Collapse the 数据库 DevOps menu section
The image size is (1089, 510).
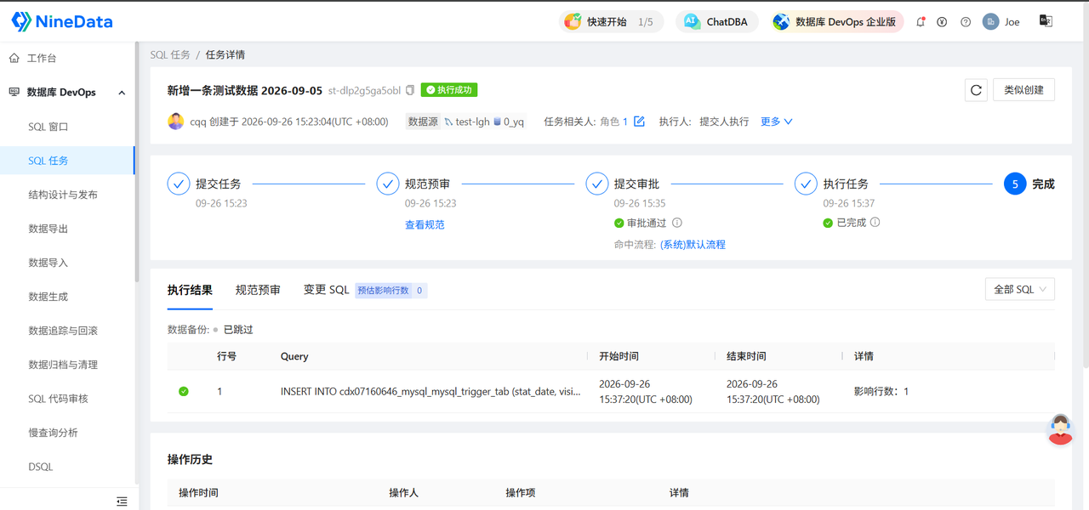point(122,93)
